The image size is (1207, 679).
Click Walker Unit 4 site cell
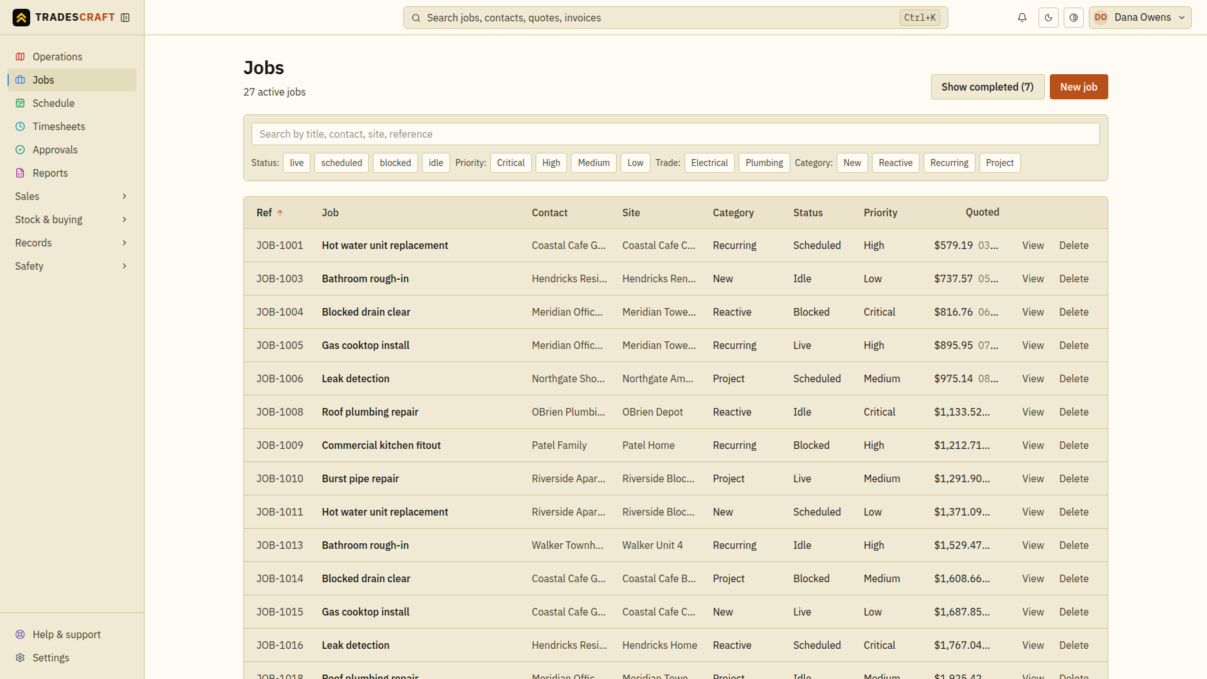coord(653,545)
